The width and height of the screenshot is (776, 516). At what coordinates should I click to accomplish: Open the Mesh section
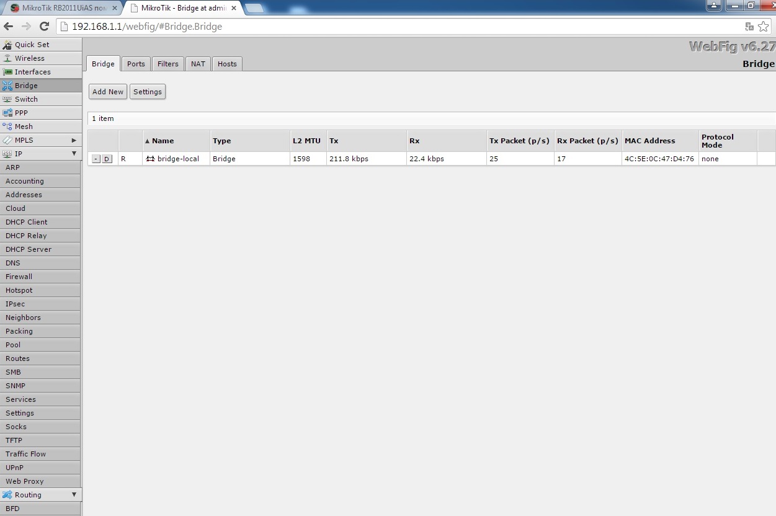click(40, 127)
